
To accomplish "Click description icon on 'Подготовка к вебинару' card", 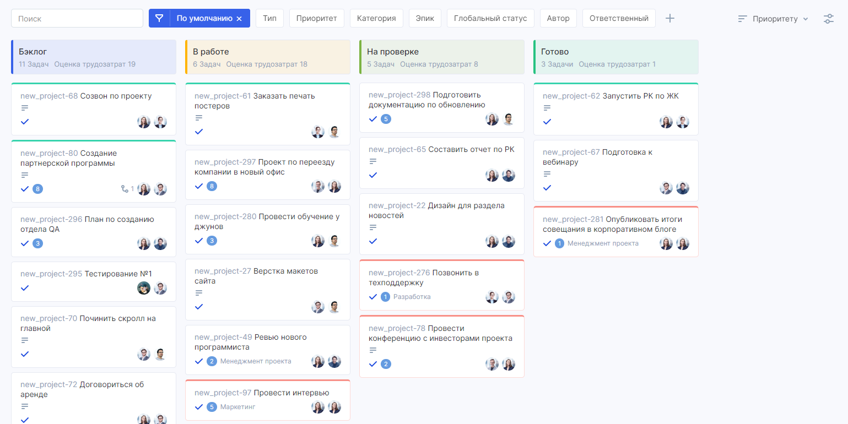I will click(x=547, y=174).
